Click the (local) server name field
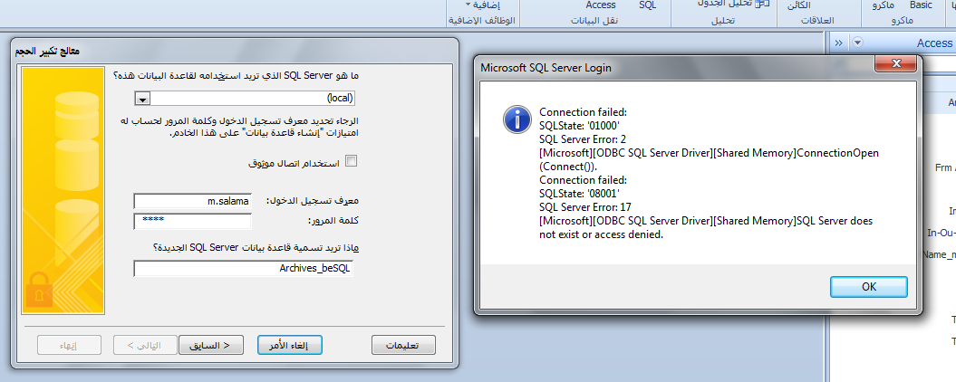The width and height of the screenshot is (956, 382). click(x=252, y=99)
